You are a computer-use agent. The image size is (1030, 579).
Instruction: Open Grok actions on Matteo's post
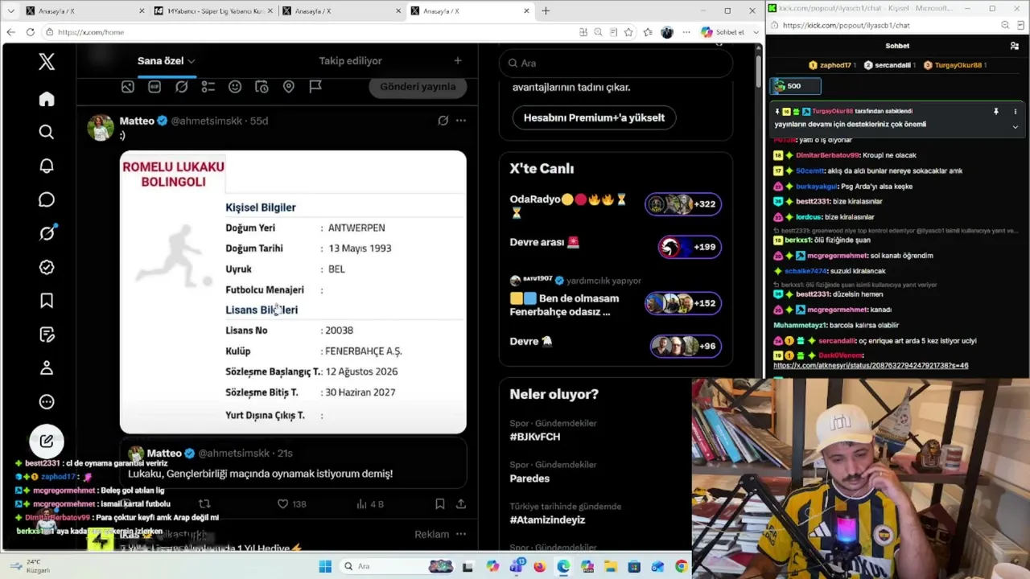coord(443,121)
